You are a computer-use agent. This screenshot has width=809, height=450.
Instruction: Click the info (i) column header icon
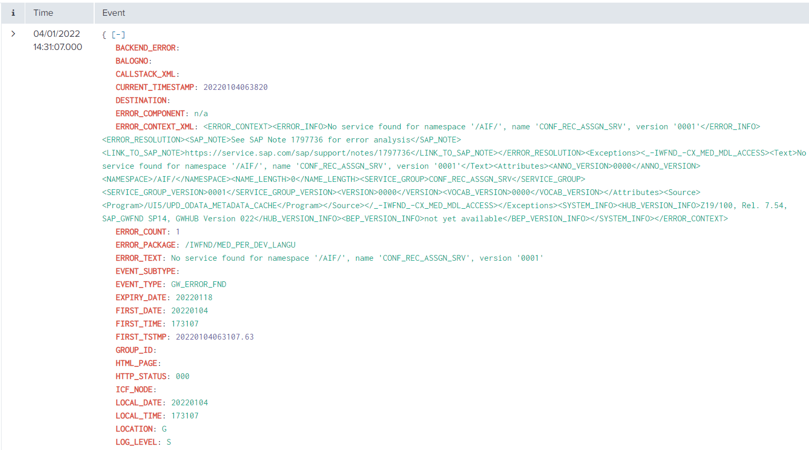[x=13, y=13]
